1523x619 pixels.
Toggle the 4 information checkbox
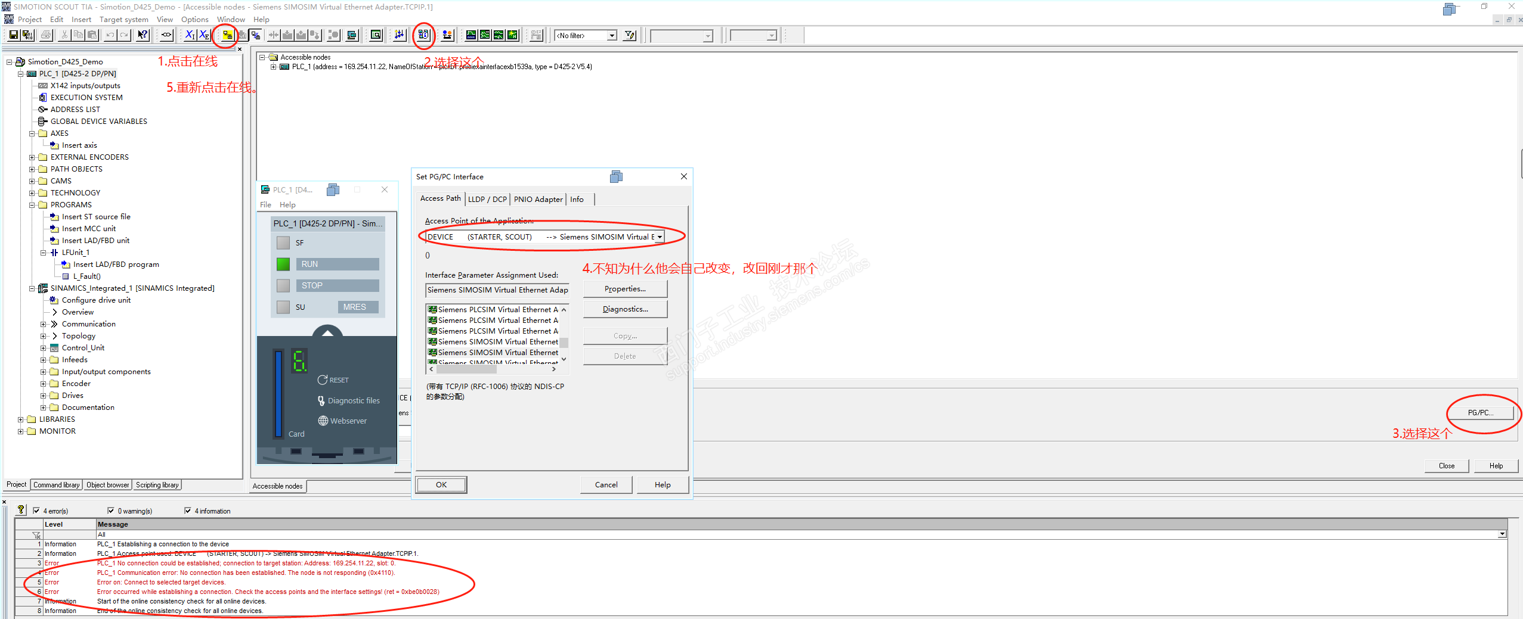click(188, 511)
